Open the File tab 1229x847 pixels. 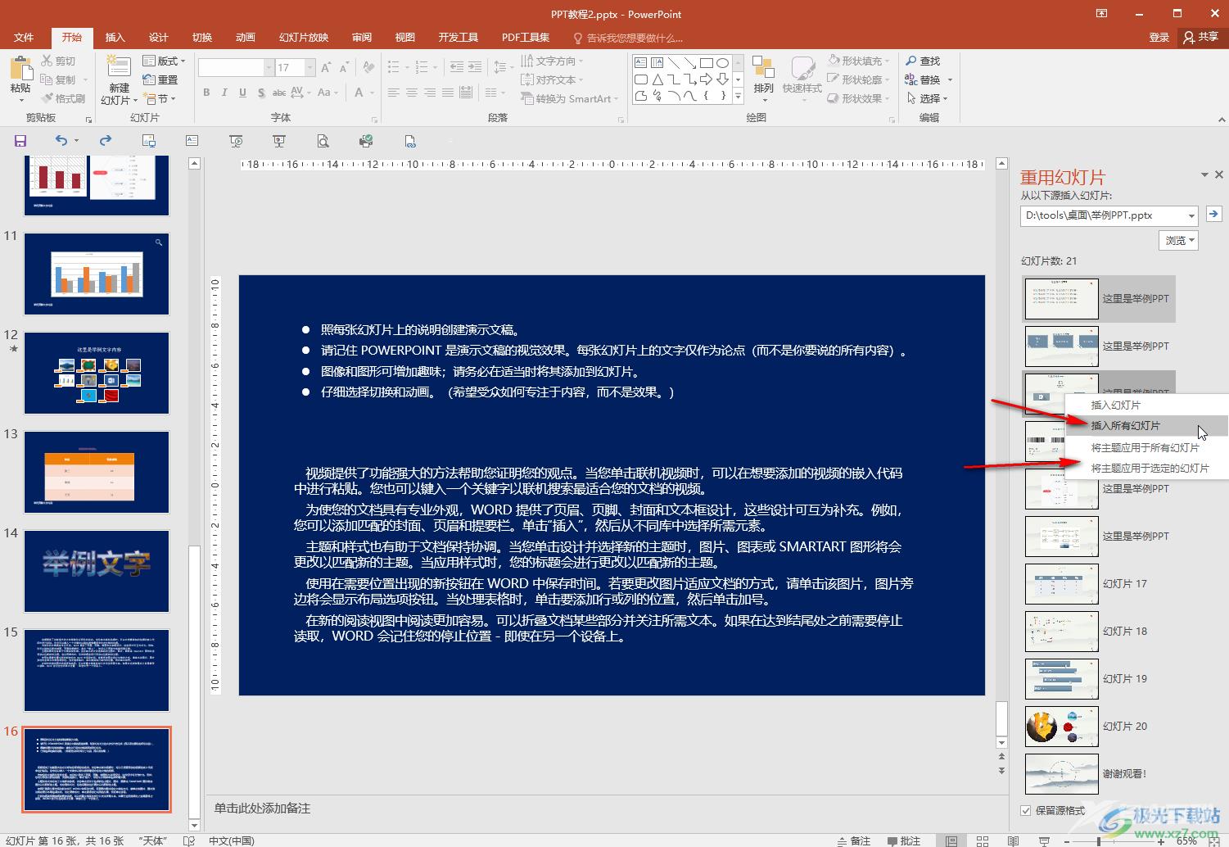tap(24, 38)
